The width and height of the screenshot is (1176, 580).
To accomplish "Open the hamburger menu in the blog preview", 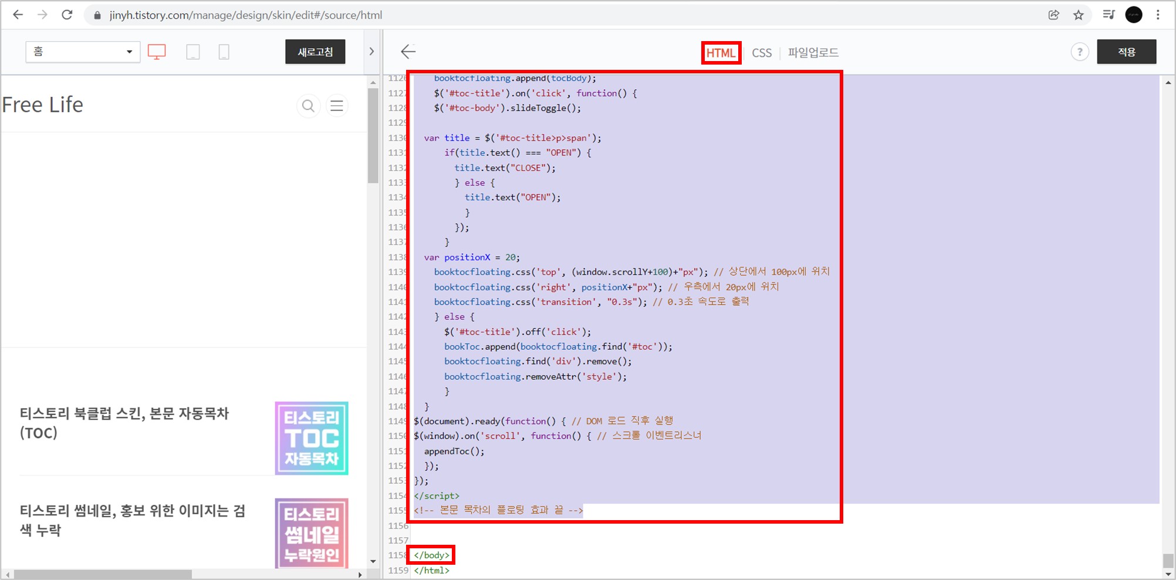I will 337,106.
